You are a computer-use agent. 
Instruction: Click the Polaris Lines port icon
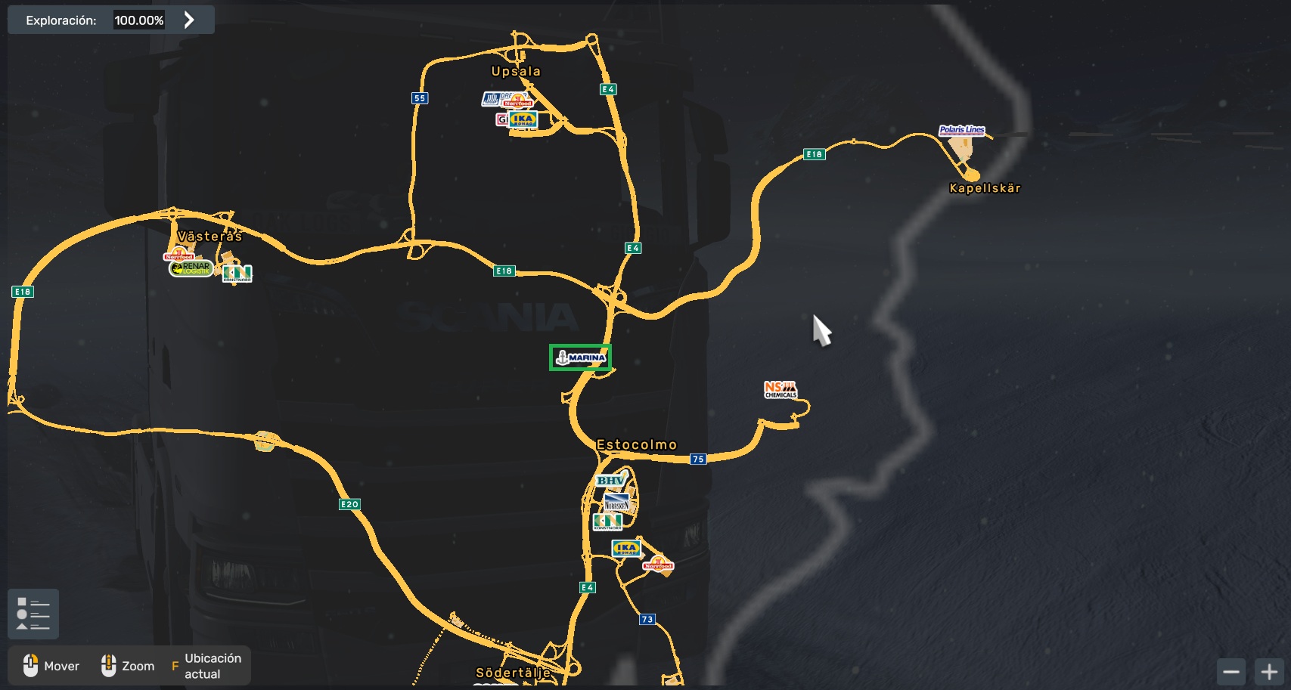coord(962,130)
